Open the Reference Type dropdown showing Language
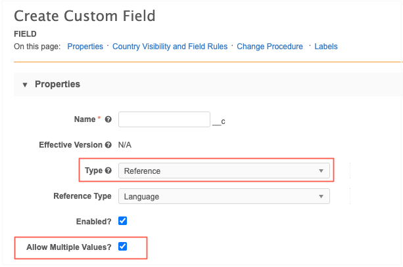The height and width of the screenshot is (267, 403). click(224, 196)
